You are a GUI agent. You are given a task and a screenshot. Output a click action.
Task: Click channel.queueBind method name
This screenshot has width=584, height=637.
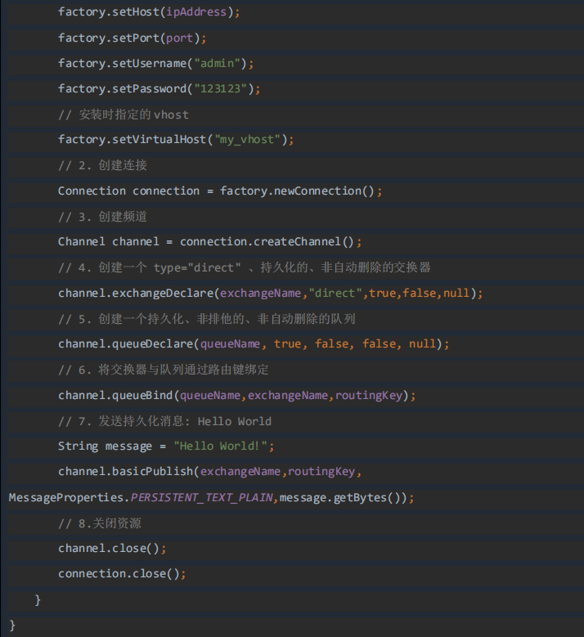115,396
